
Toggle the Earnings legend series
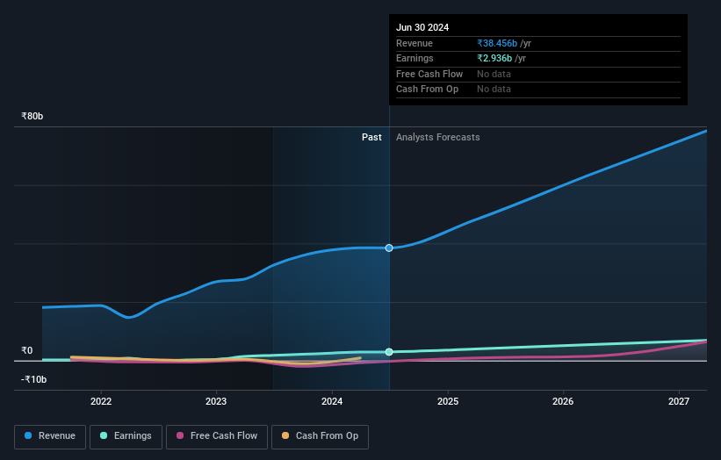(126, 436)
